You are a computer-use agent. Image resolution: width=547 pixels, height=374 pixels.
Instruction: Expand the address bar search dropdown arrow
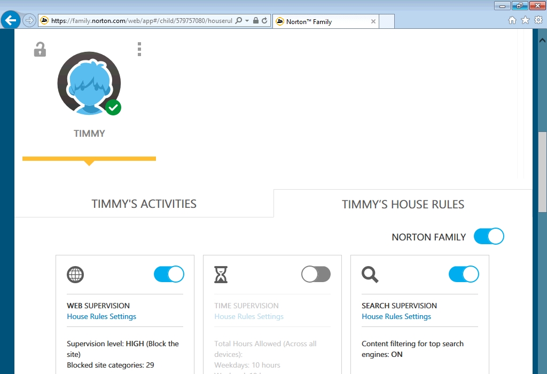coord(247,21)
